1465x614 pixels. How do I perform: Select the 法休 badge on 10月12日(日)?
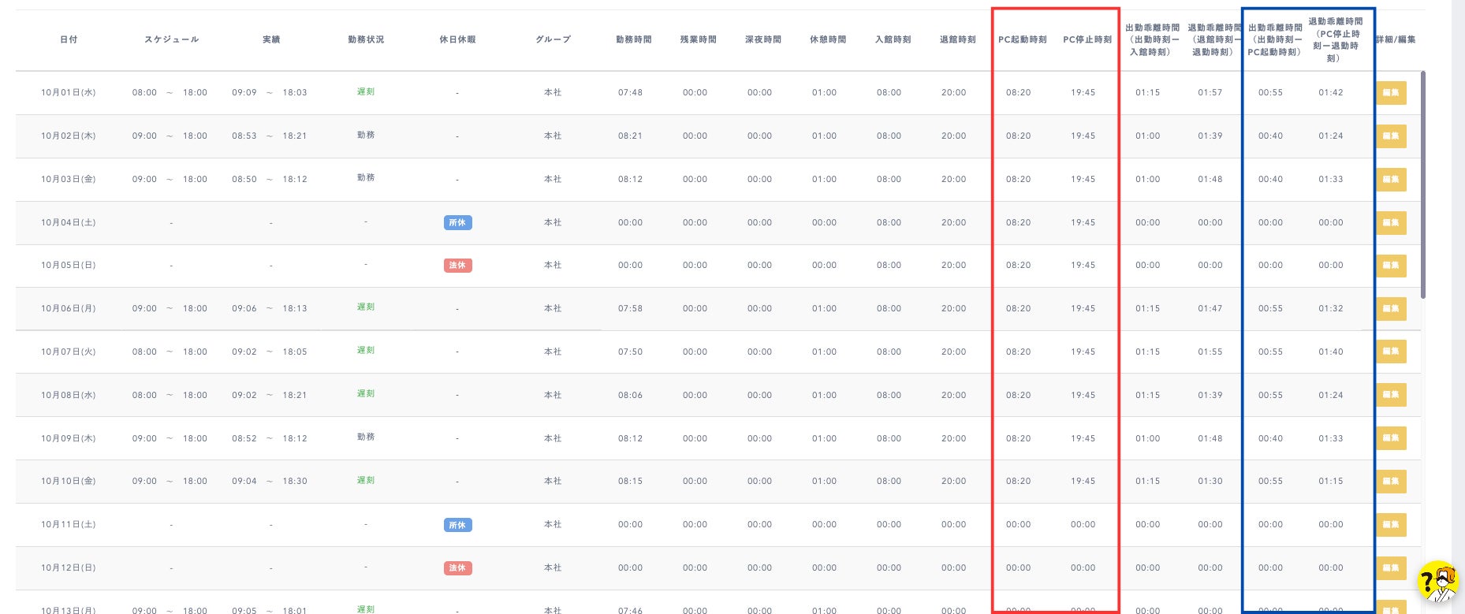[457, 567]
